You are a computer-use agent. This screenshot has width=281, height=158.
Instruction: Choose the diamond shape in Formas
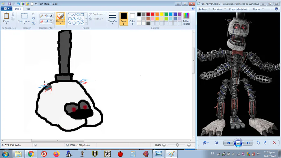[x=70, y=23]
